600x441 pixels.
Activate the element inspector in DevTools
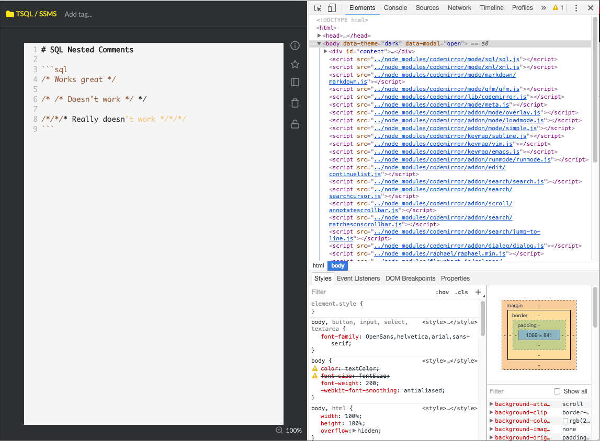coord(317,8)
